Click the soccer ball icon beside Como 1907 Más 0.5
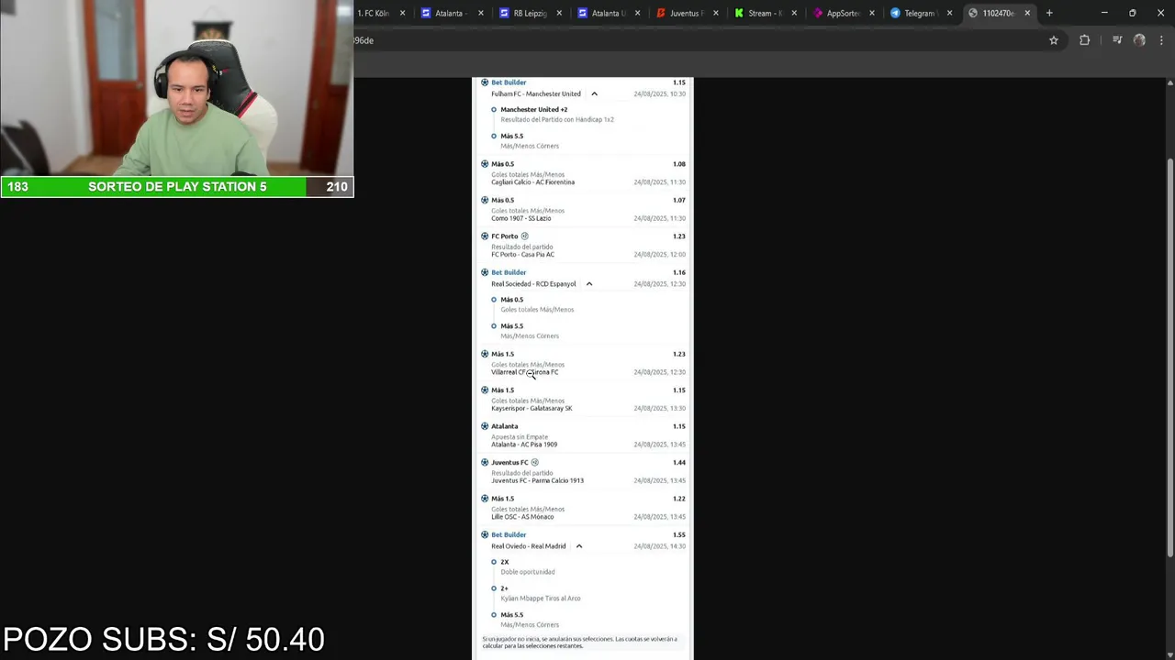The width and height of the screenshot is (1175, 660). point(485,200)
